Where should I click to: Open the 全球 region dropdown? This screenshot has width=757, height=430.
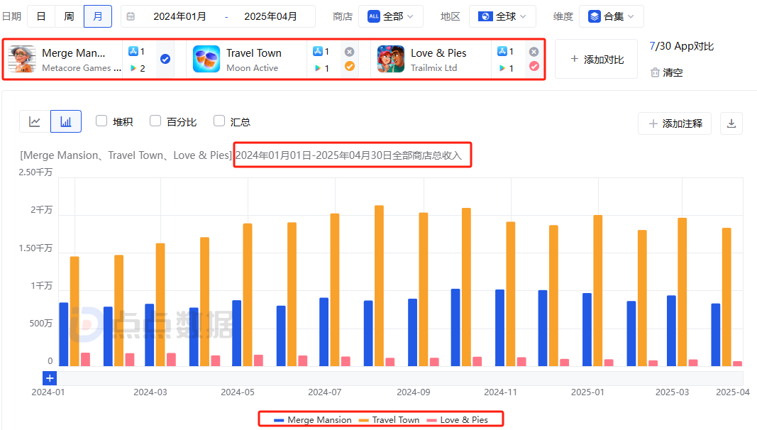(502, 16)
